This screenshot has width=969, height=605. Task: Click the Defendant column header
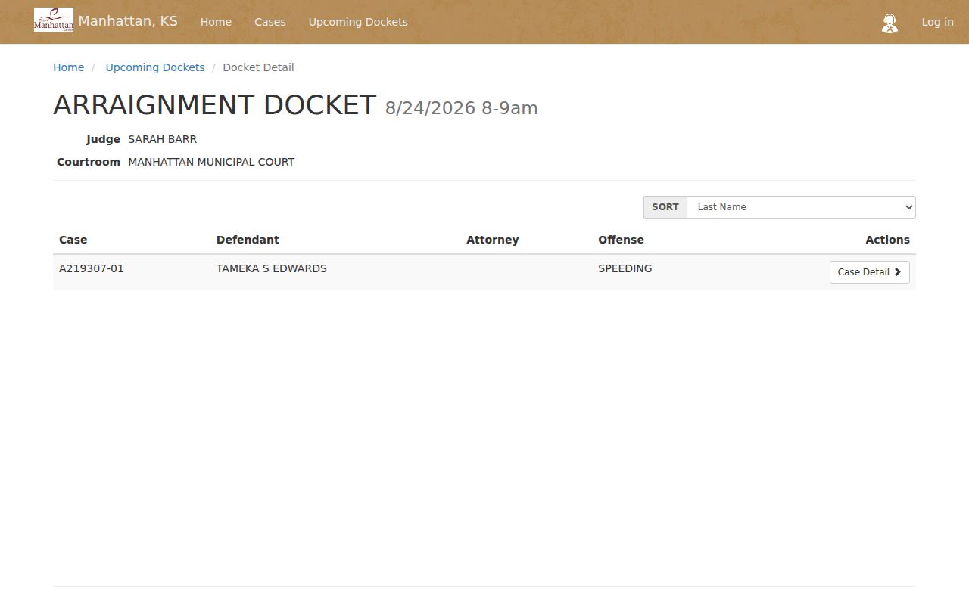(248, 240)
